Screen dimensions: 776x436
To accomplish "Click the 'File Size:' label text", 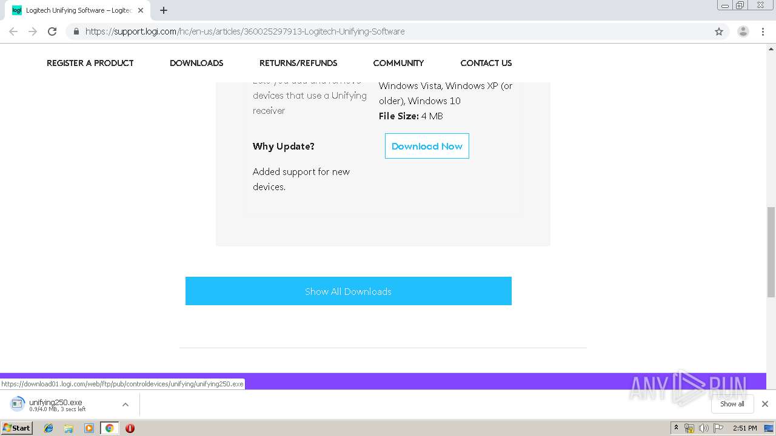I will [x=399, y=116].
